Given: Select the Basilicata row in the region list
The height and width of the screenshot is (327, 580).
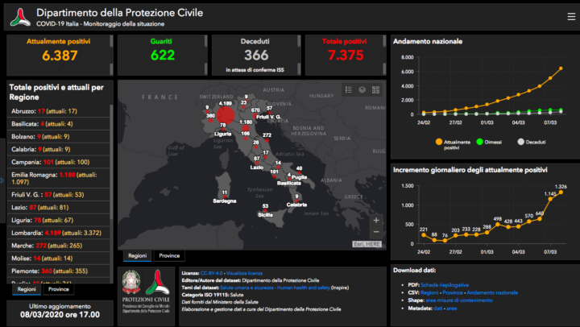Looking at the screenshot, I should click(x=59, y=124).
